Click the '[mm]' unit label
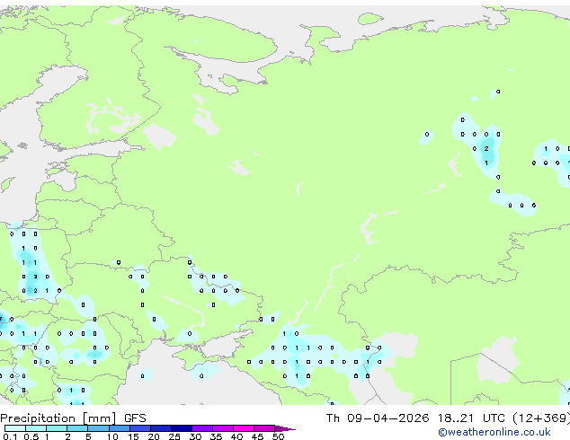Viewport: 570px width, 440px height. 99,418
